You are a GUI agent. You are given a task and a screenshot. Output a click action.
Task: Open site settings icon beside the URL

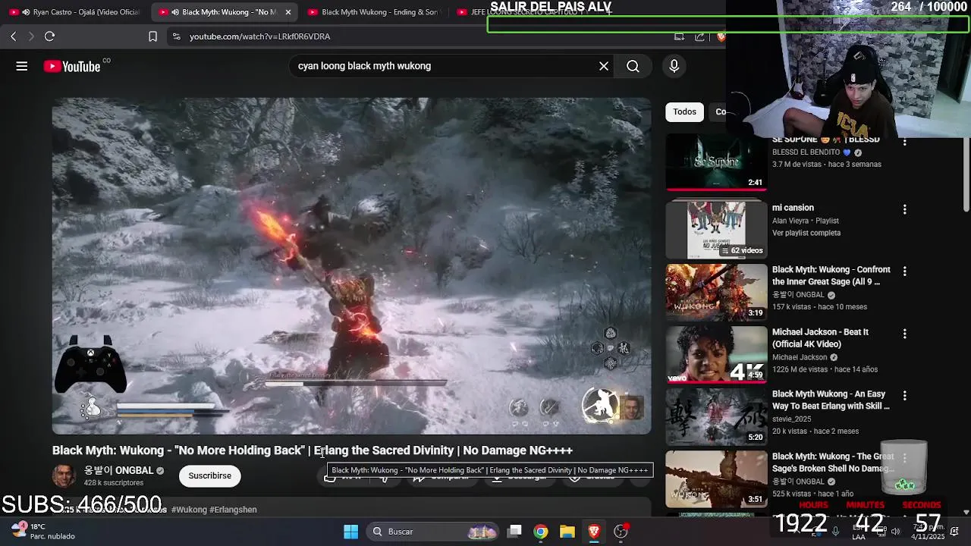point(176,36)
